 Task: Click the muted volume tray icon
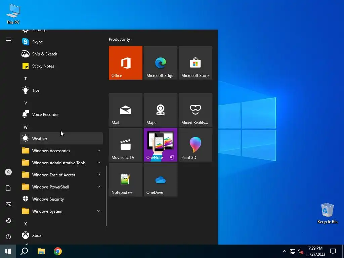(x=301, y=251)
